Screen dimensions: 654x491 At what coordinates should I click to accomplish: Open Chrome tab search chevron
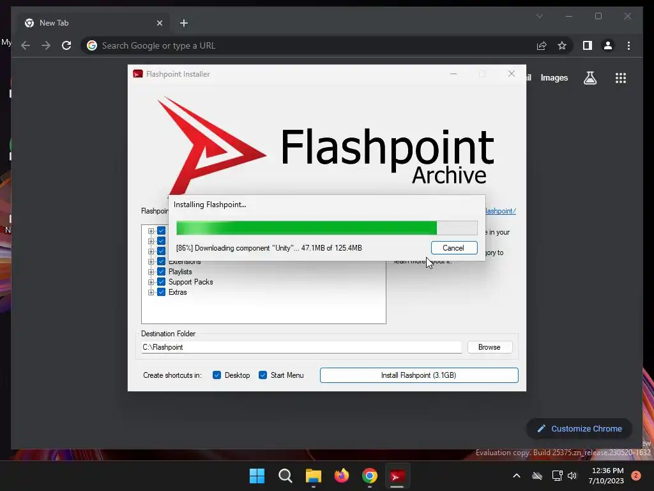click(539, 16)
